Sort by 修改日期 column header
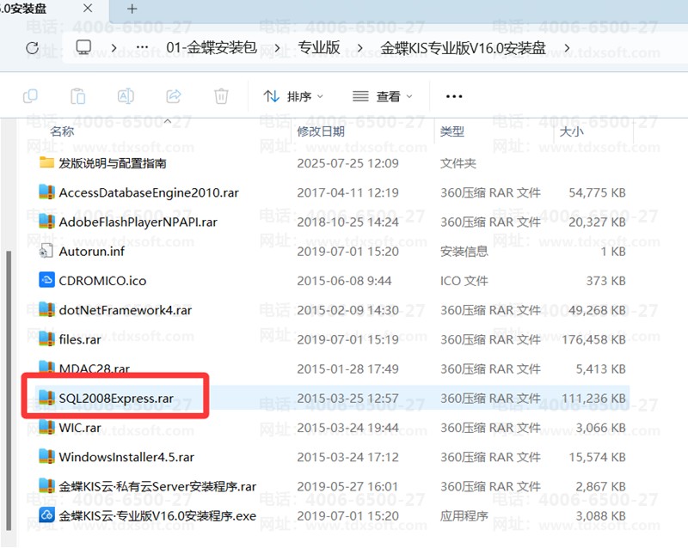The width and height of the screenshot is (688, 548). pyautogui.click(x=321, y=131)
